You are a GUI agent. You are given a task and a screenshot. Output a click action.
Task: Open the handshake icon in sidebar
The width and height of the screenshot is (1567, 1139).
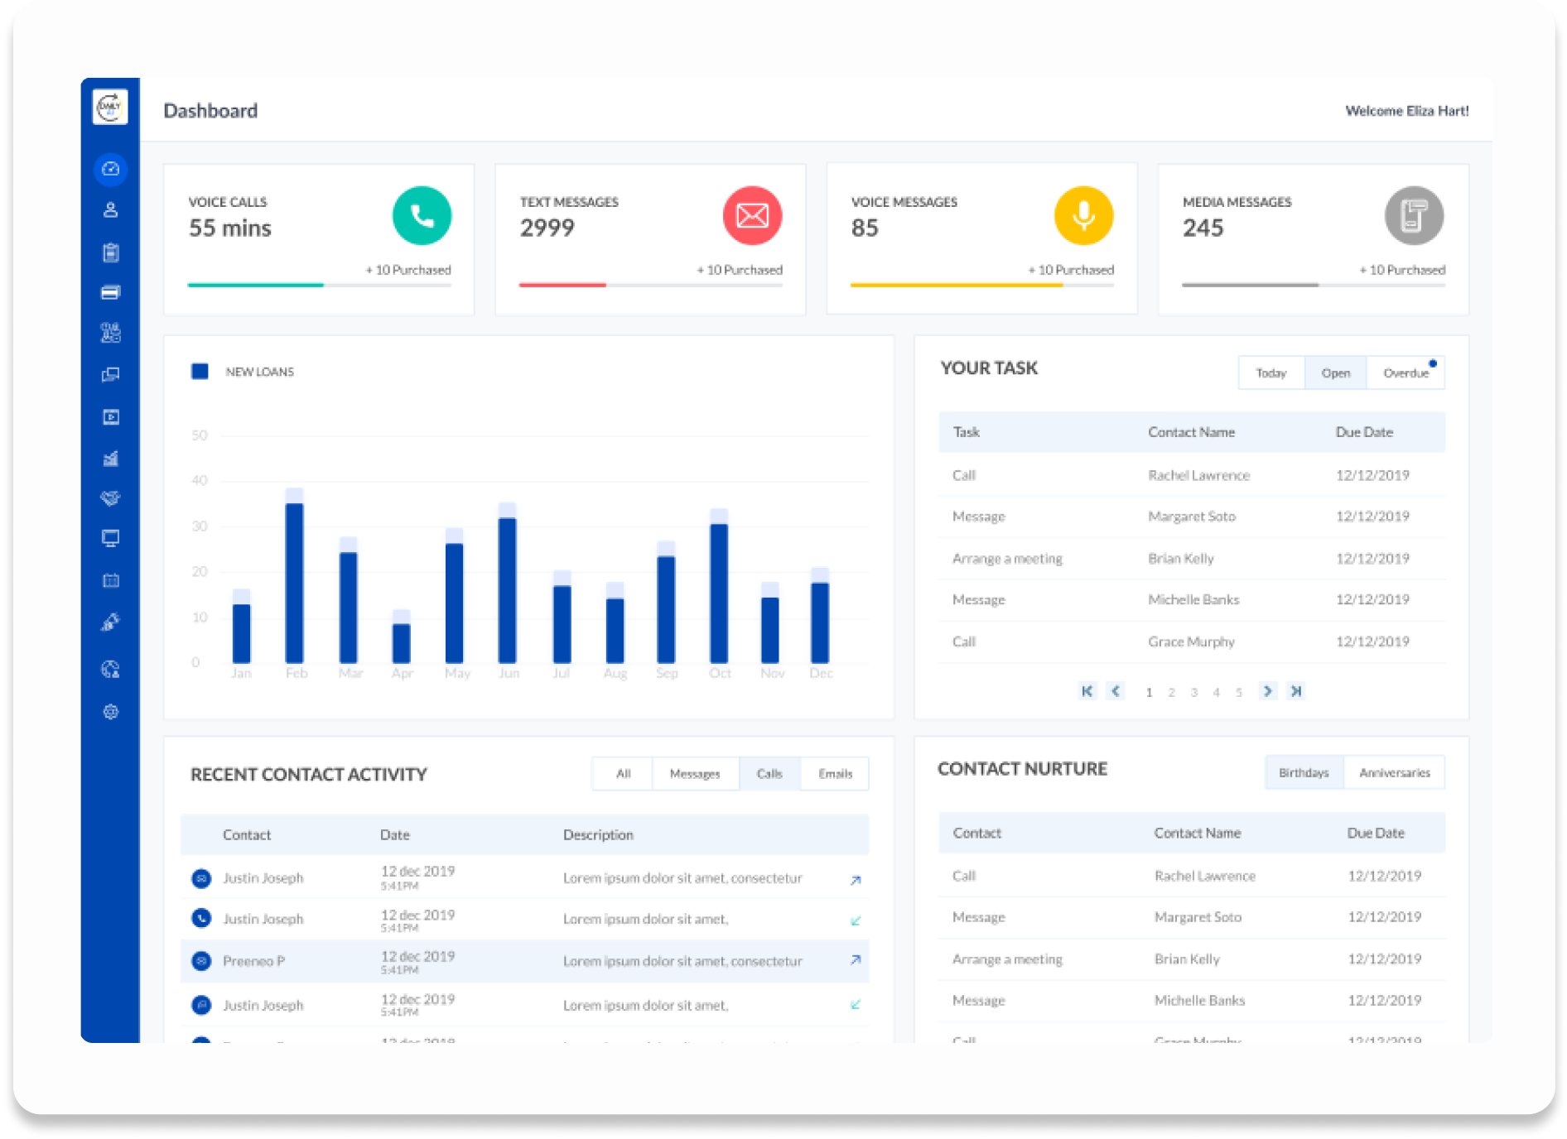click(x=110, y=497)
